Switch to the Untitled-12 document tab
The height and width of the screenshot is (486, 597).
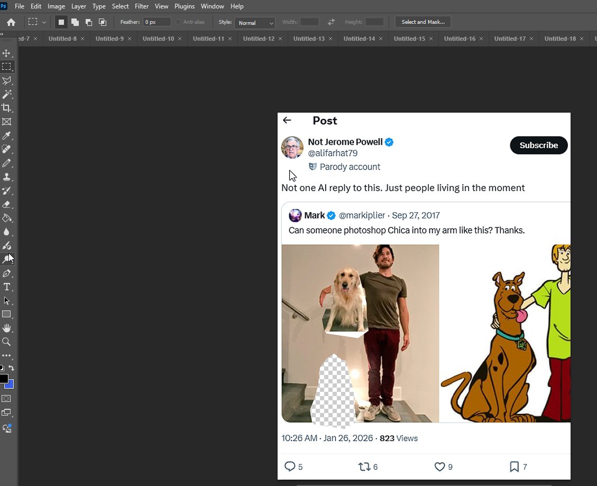(x=259, y=39)
